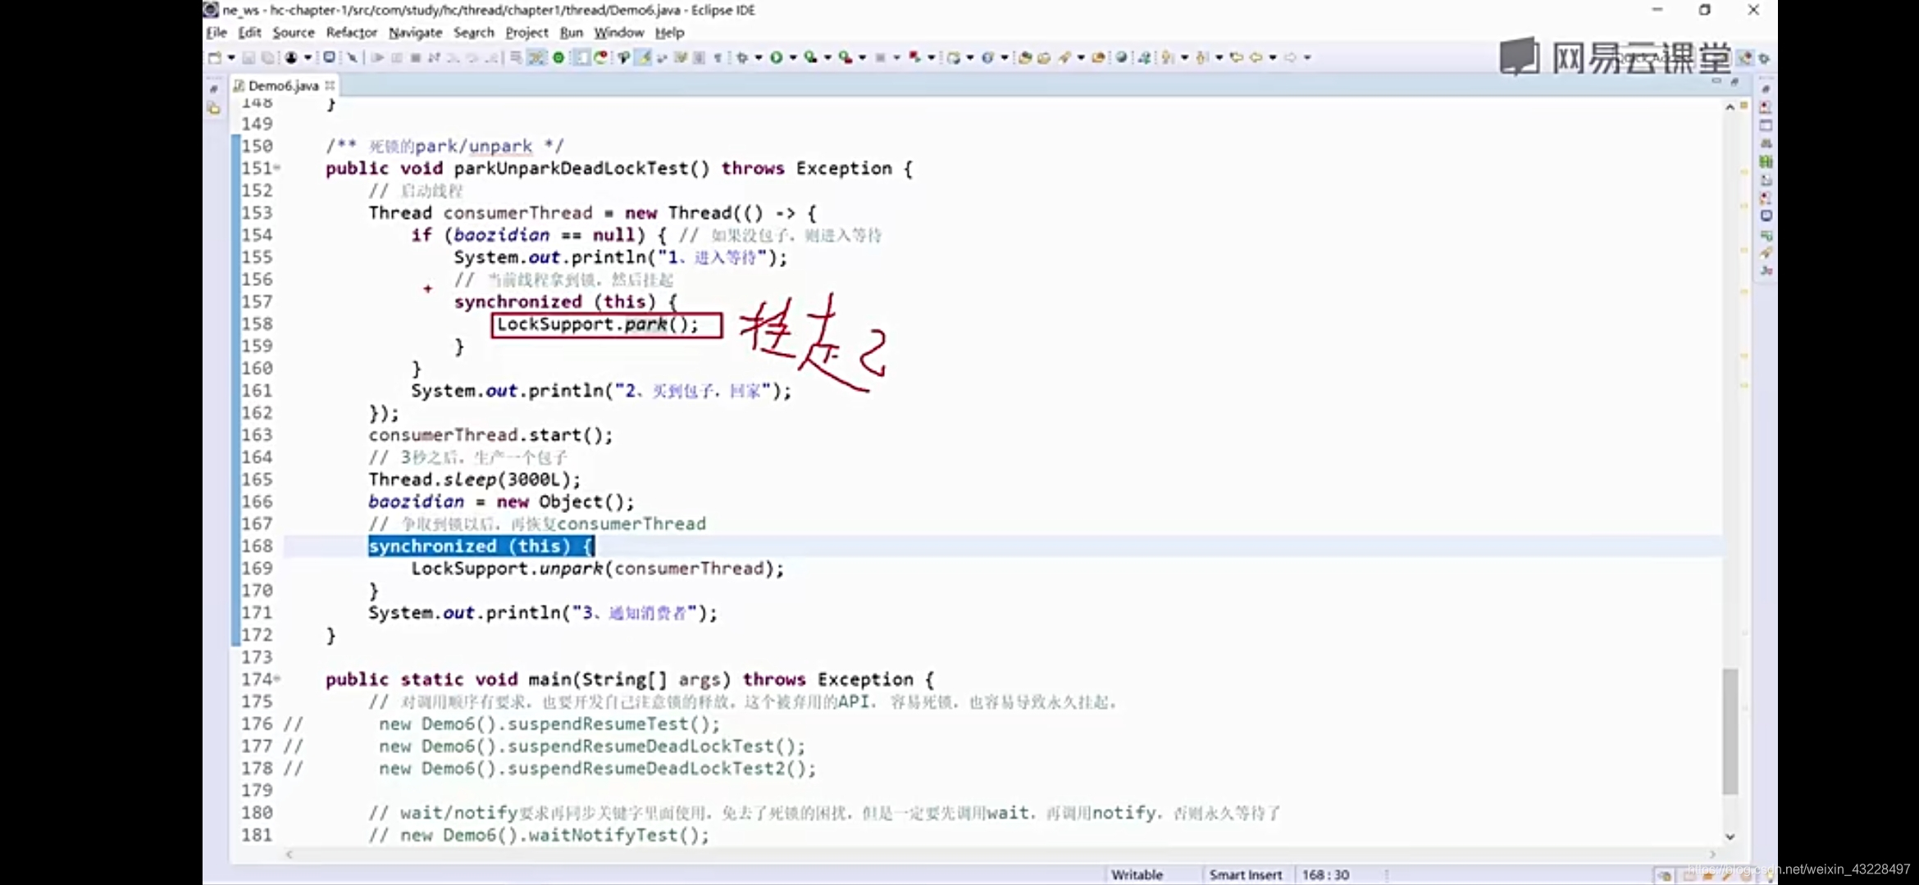Screen dimensions: 1919x885
Task: Open the Back history dropdown arrow
Action: 1273,57
